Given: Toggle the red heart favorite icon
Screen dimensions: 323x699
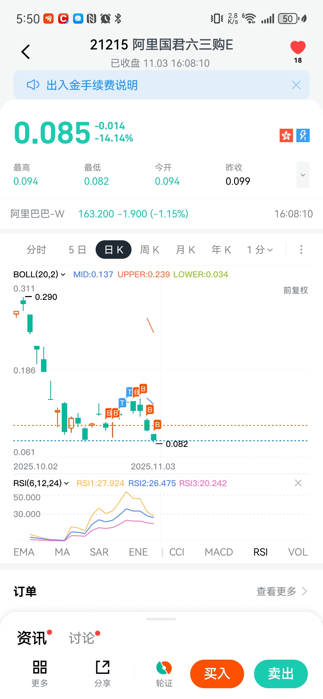Looking at the screenshot, I should pyautogui.click(x=298, y=48).
